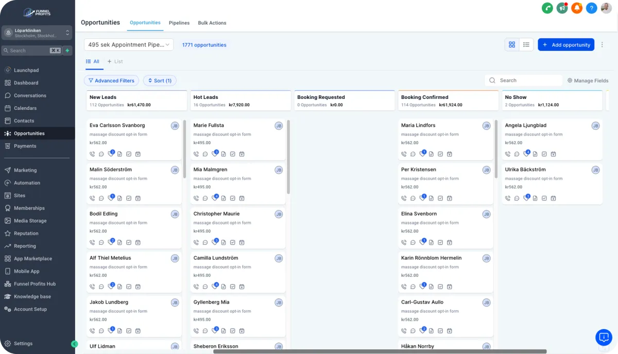Image resolution: width=618 pixels, height=354 pixels.
Task: Open the Sort (1) dropdown
Action: (160, 80)
